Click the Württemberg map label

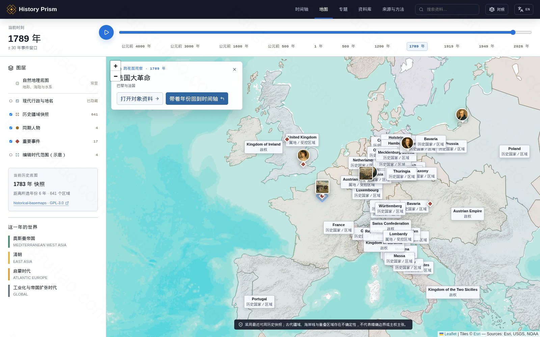(390, 209)
